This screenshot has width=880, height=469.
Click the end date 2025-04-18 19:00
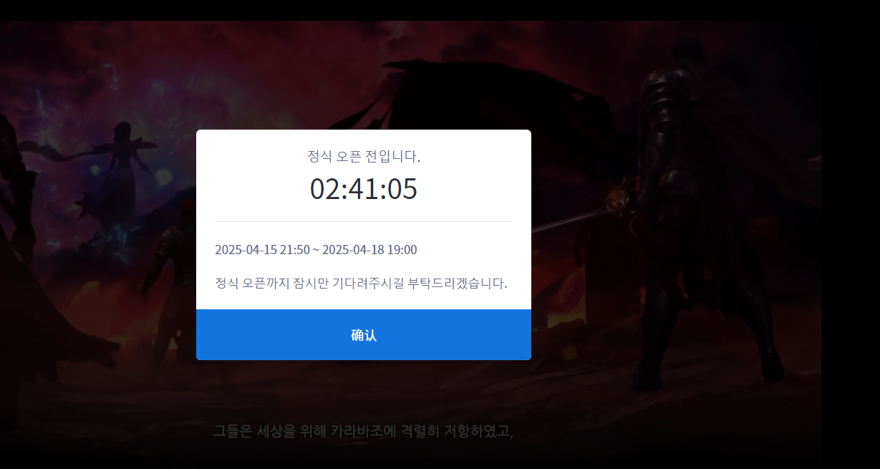(369, 250)
